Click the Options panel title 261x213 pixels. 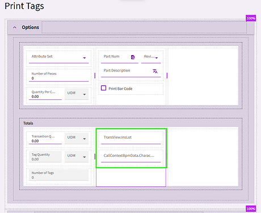coord(30,27)
